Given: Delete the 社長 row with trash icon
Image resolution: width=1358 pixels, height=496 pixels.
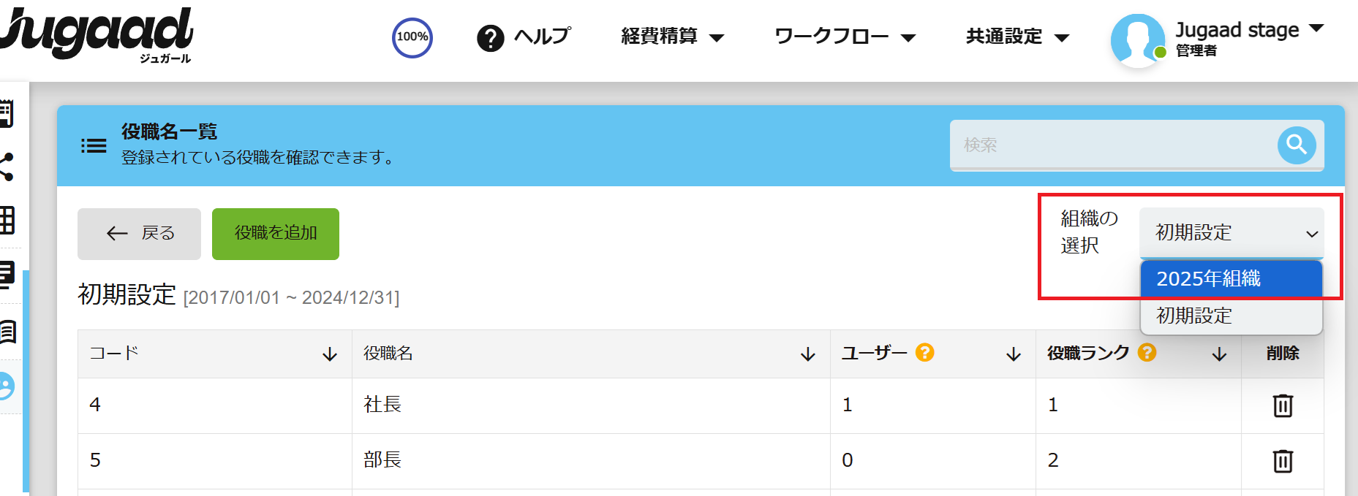Looking at the screenshot, I should coord(1283,405).
